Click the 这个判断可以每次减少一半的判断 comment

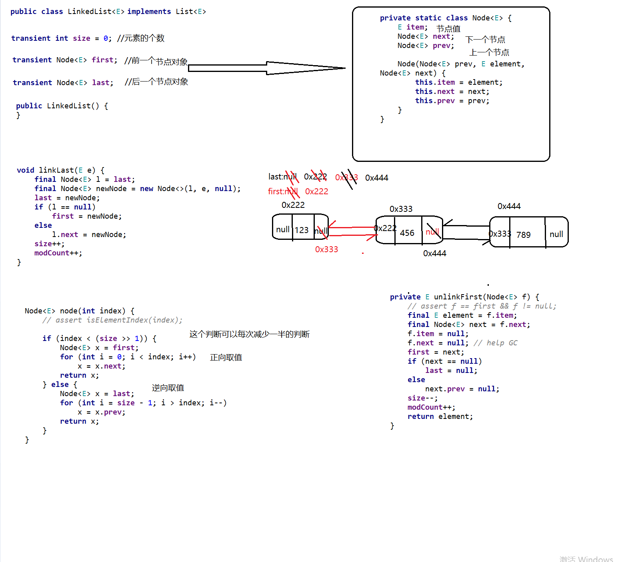point(249,334)
